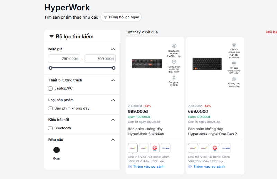Check the Laptop/PC checkbox
Screen dimensions: 277x179
tap(50, 88)
